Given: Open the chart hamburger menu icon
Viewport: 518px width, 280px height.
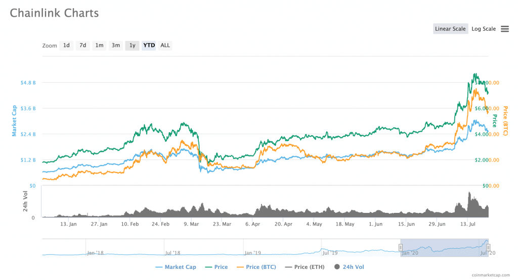Looking at the screenshot, I should 504,29.
